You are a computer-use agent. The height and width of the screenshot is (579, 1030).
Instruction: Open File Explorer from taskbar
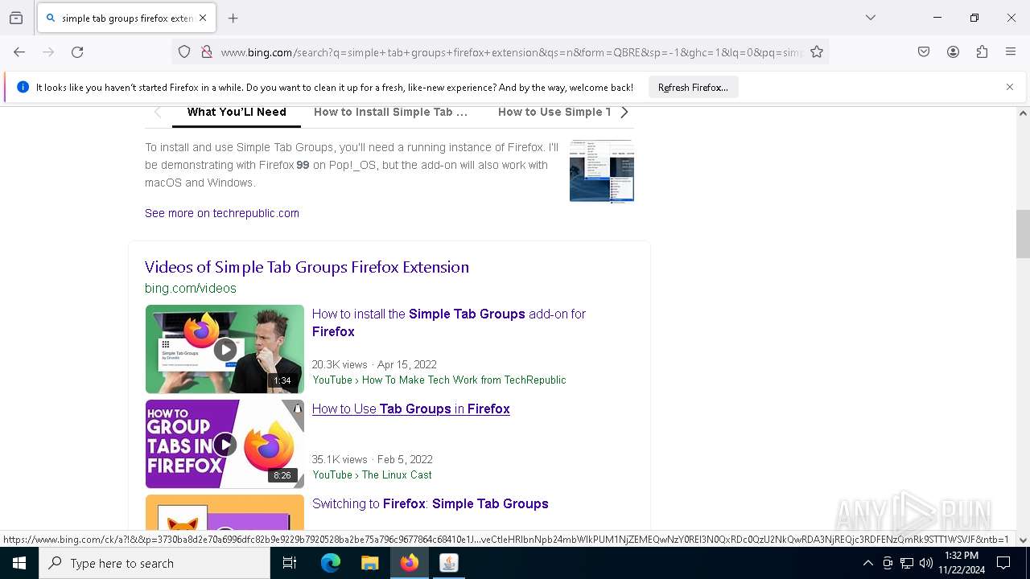[369, 563]
